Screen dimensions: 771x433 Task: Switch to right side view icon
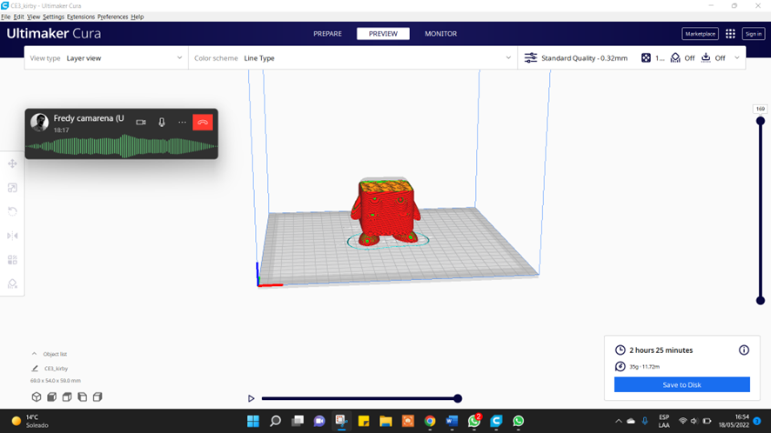pos(97,397)
